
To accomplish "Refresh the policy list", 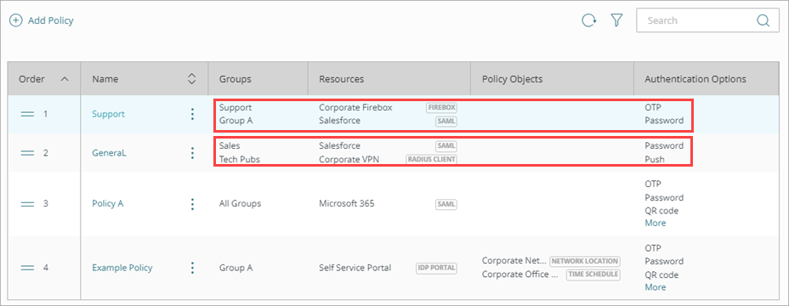I will coord(588,20).
